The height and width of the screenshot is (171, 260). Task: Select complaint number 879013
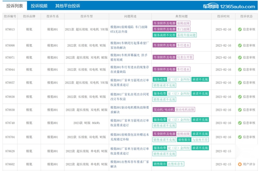coord(10,29)
